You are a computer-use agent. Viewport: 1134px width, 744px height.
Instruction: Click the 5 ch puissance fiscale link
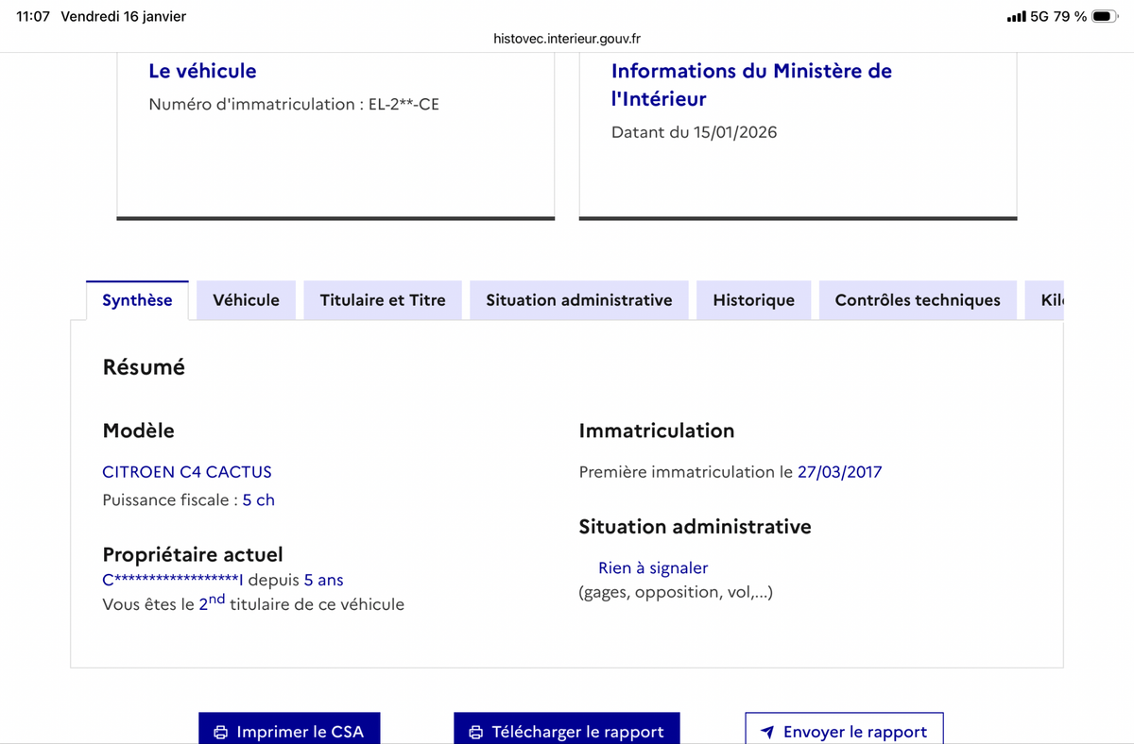(258, 499)
